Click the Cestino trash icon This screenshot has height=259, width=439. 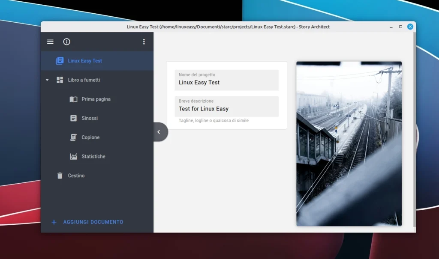click(x=60, y=176)
